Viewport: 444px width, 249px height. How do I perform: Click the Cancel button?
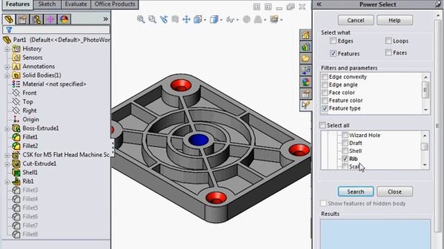pos(356,20)
